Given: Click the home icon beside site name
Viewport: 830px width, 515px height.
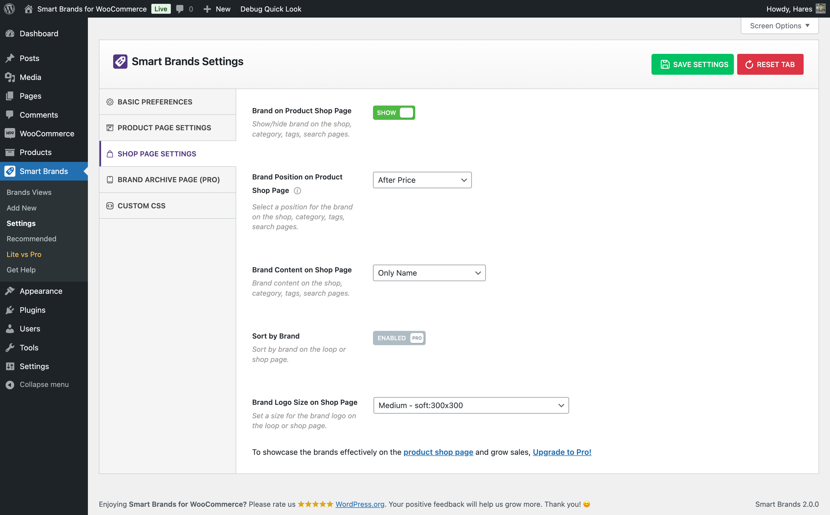Looking at the screenshot, I should 29,9.
